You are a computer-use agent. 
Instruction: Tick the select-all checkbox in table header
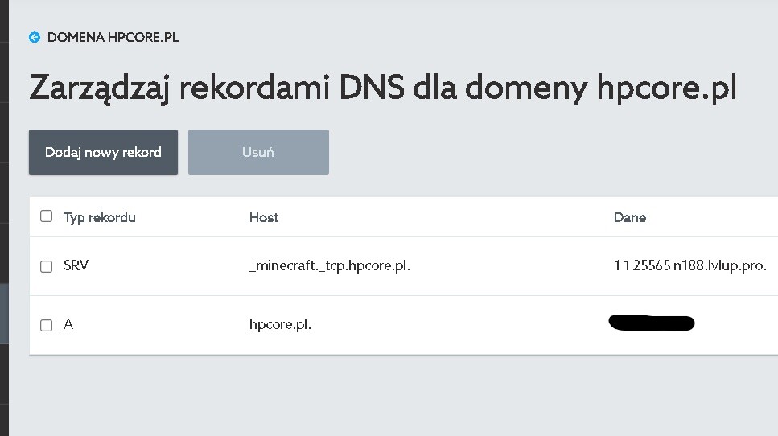pyautogui.click(x=47, y=216)
